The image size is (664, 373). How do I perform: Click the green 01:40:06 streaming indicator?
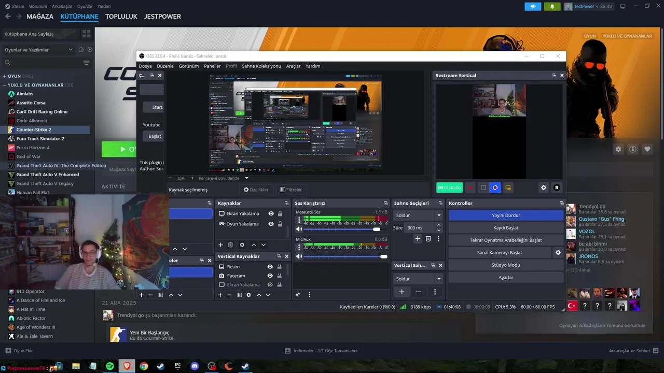(449, 188)
